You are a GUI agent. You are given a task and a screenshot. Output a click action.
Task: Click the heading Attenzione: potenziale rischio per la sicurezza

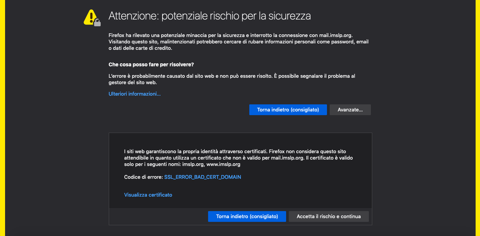(209, 16)
